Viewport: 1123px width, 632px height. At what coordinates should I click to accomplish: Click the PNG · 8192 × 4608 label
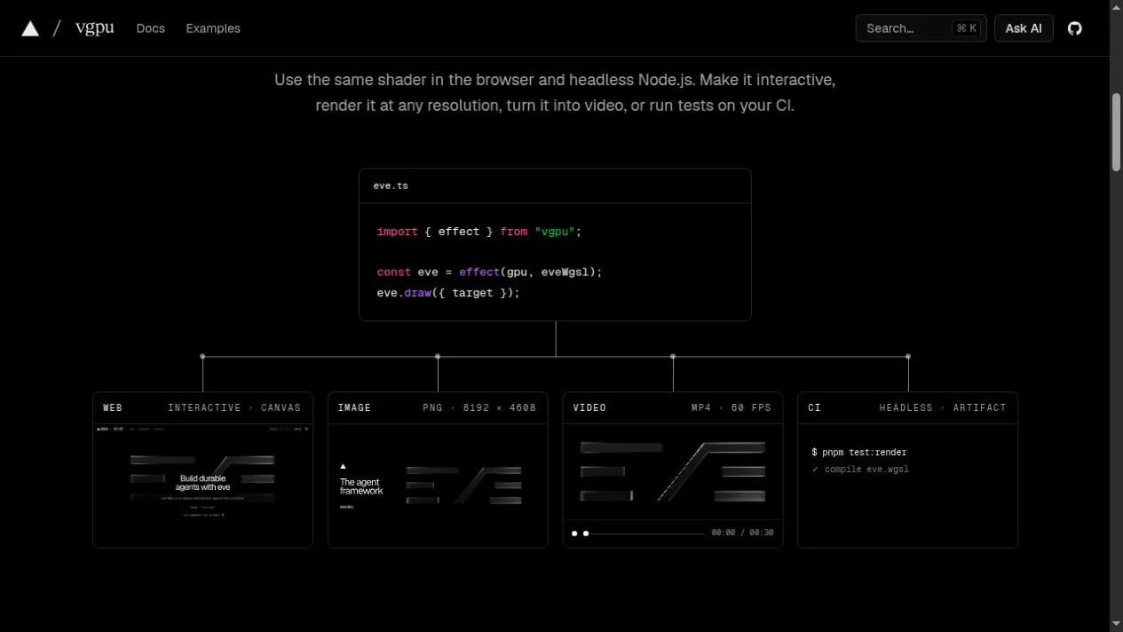tap(479, 407)
